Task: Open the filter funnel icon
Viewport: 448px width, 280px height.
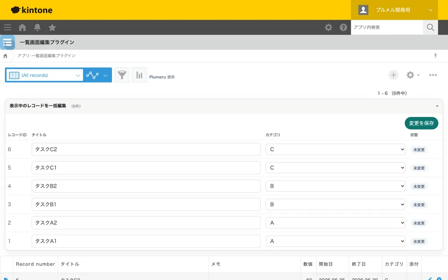Action: 122,75
